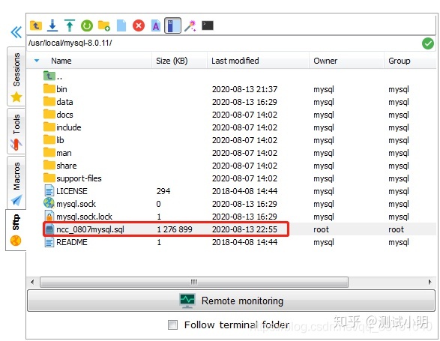Click the support-files folder icon
This screenshot has width=440, height=341.
[49, 178]
